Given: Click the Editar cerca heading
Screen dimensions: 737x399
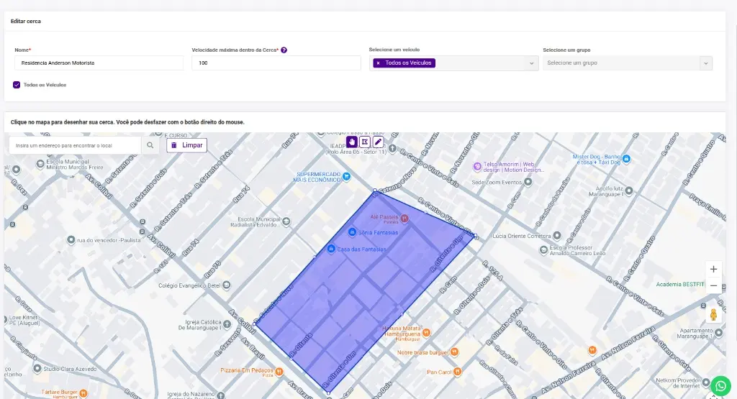Looking at the screenshot, I should point(26,21).
